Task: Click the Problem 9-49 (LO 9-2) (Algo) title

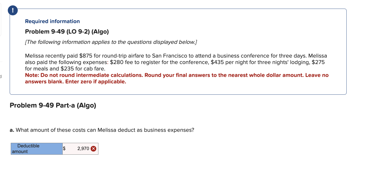Action: point(67,31)
